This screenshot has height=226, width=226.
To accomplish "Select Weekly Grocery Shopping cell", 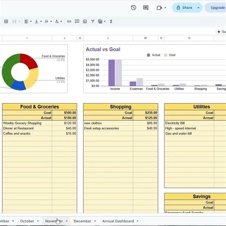I will click(x=27, y=123).
